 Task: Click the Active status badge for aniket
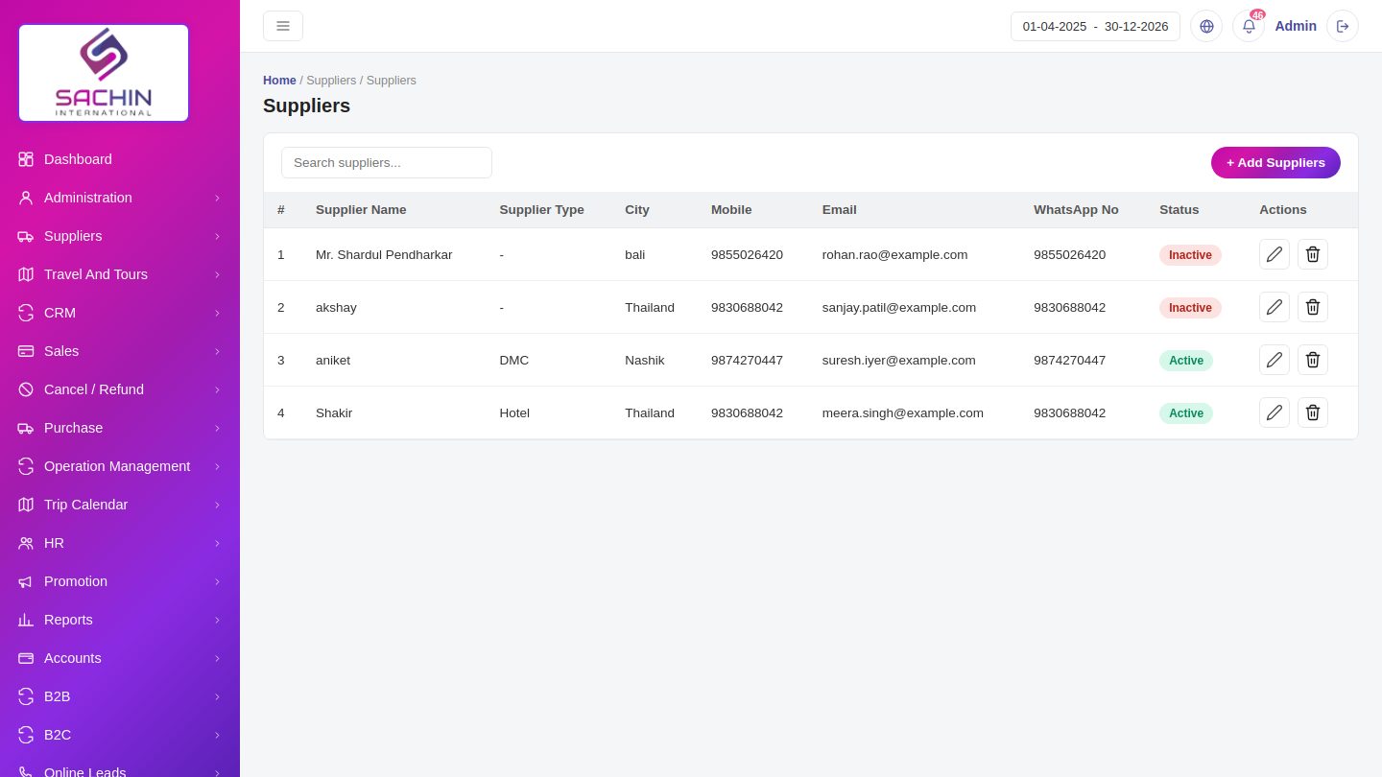(x=1186, y=361)
